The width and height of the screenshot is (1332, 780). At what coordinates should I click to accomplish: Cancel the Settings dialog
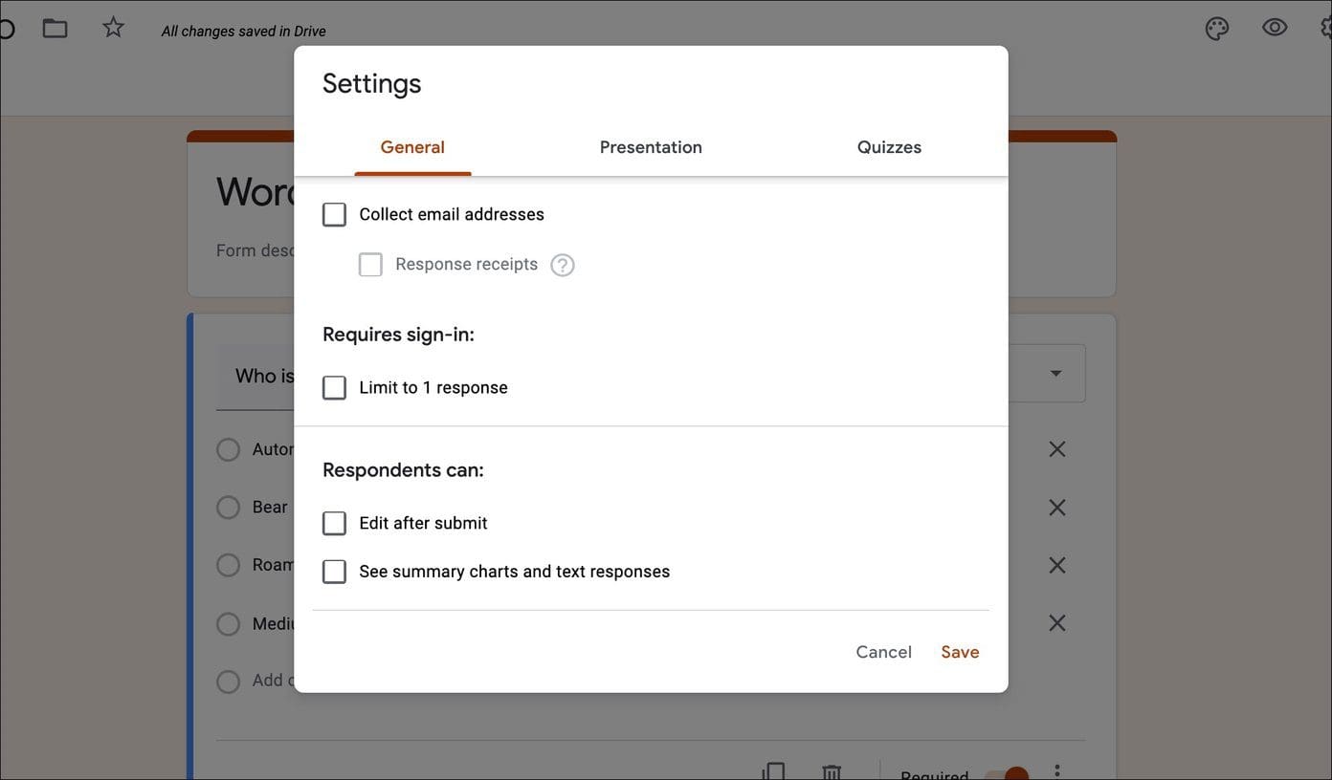pos(883,652)
